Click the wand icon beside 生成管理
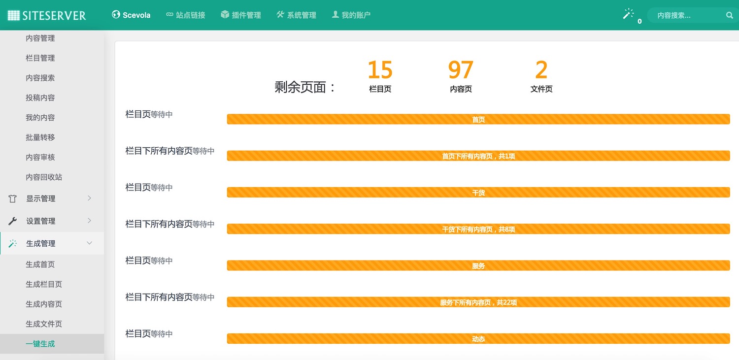Image resolution: width=739 pixels, height=360 pixels. point(13,244)
